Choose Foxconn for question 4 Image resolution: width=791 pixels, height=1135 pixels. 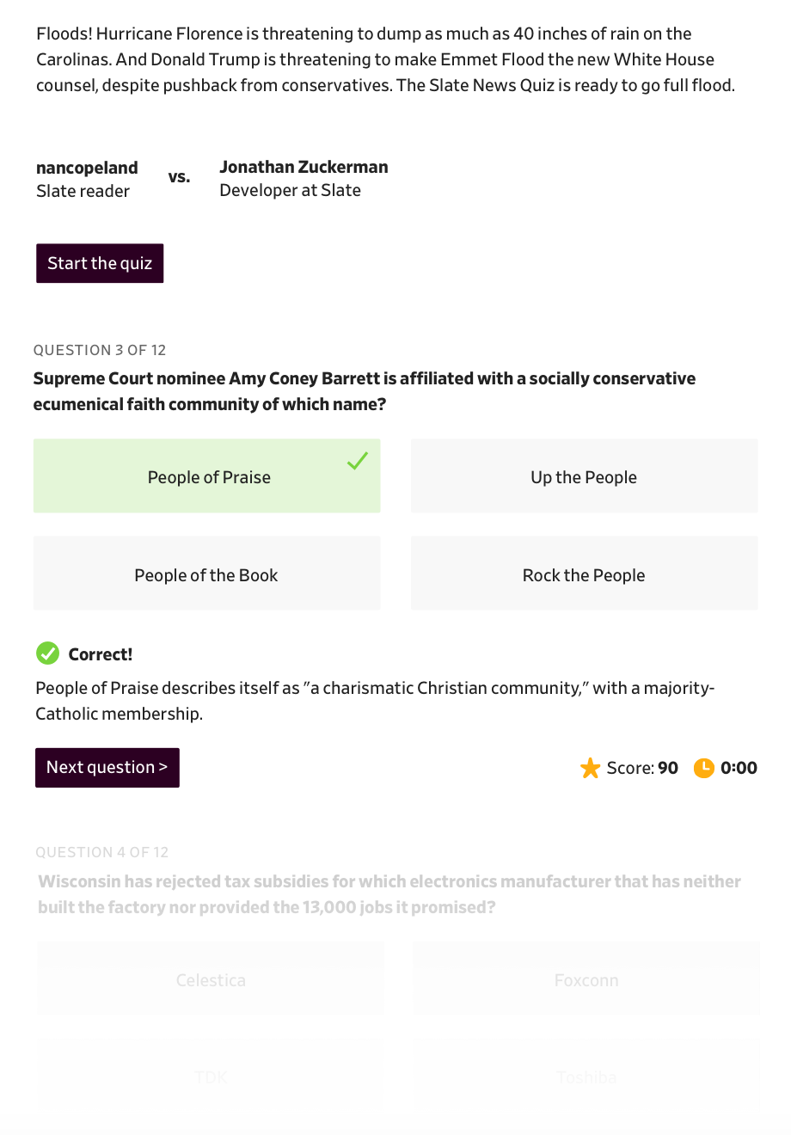586,979
